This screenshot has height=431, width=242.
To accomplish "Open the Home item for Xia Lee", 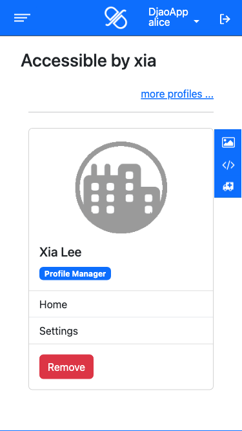I will tap(121, 304).
